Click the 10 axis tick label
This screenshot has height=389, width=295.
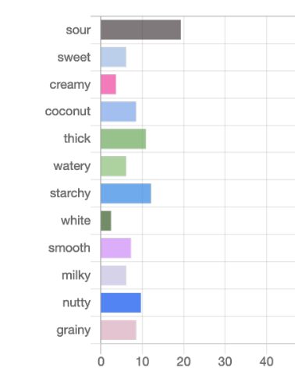[142, 362]
